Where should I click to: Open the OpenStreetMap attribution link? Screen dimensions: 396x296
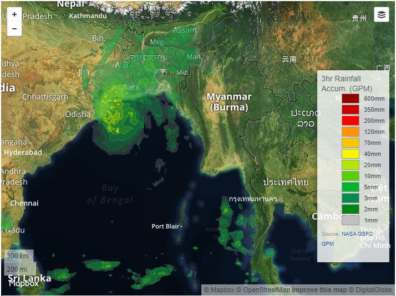pyautogui.click(x=263, y=290)
